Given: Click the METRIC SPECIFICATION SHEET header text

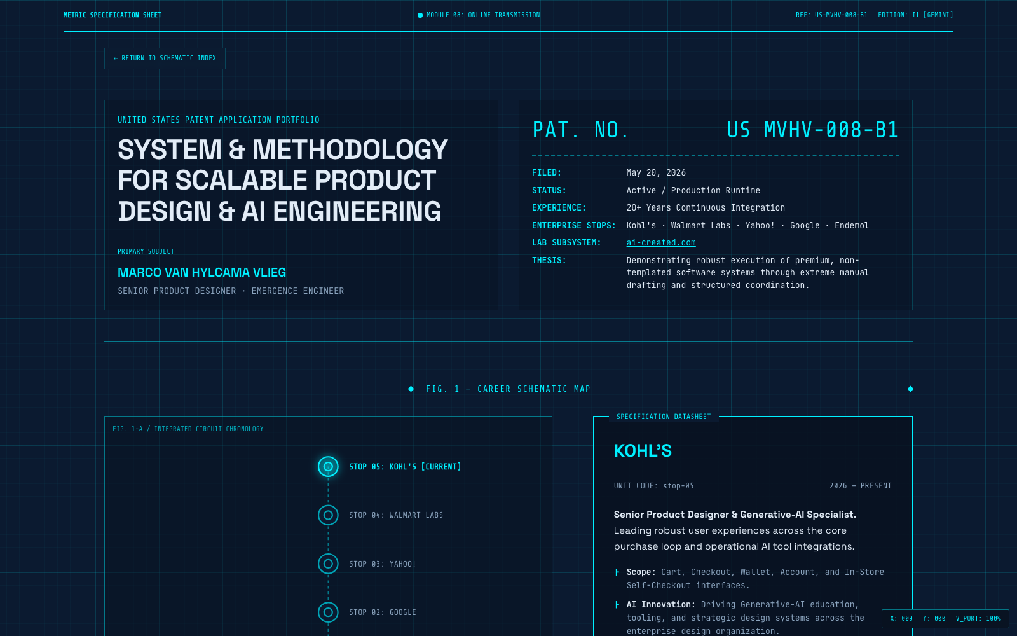Looking at the screenshot, I should pos(113,15).
